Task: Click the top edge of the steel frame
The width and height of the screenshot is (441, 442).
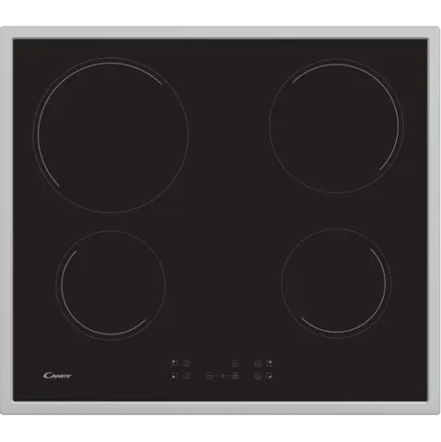Action: pos(220,33)
